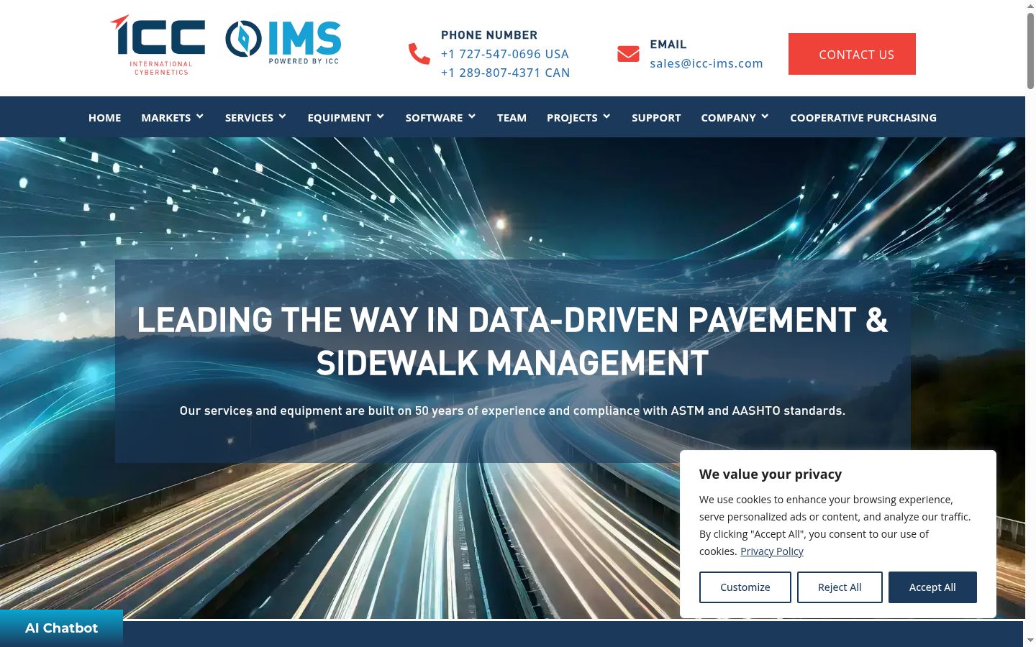Open the AI Chatbot tab
This screenshot has width=1036, height=647.
61,628
